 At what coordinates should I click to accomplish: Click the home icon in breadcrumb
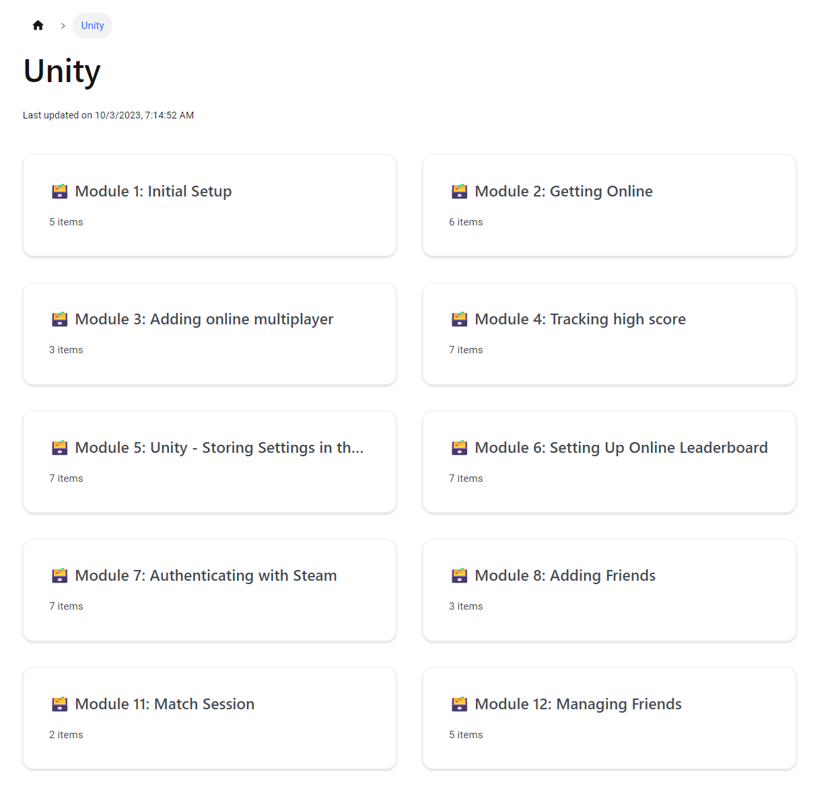tap(38, 26)
